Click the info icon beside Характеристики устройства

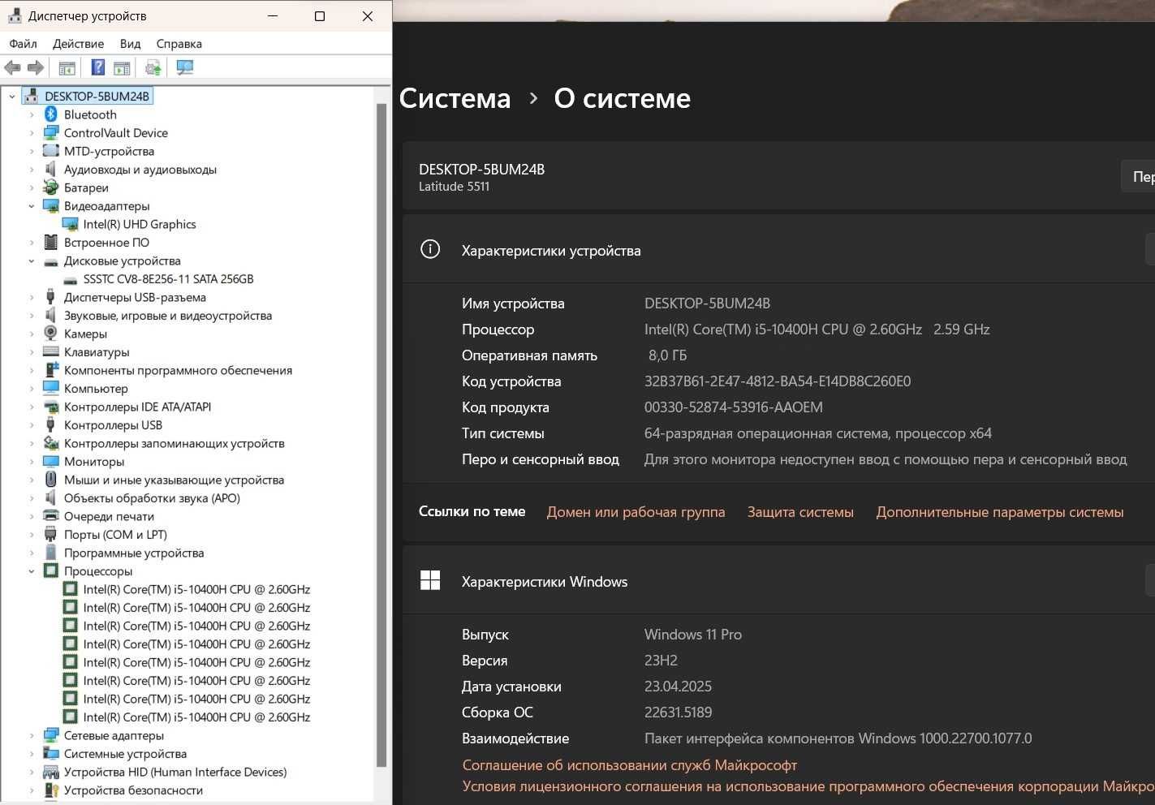(430, 249)
